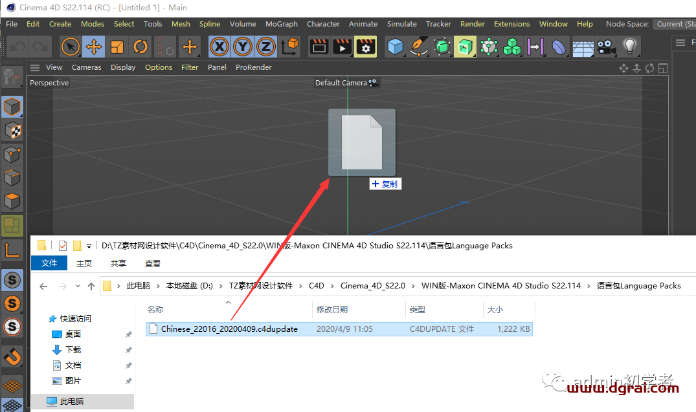The height and width of the screenshot is (412, 696).
Task: Add a Light object
Action: tap(629, 47)
